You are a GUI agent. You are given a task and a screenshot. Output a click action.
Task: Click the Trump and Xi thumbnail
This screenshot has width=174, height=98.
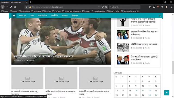123,60
